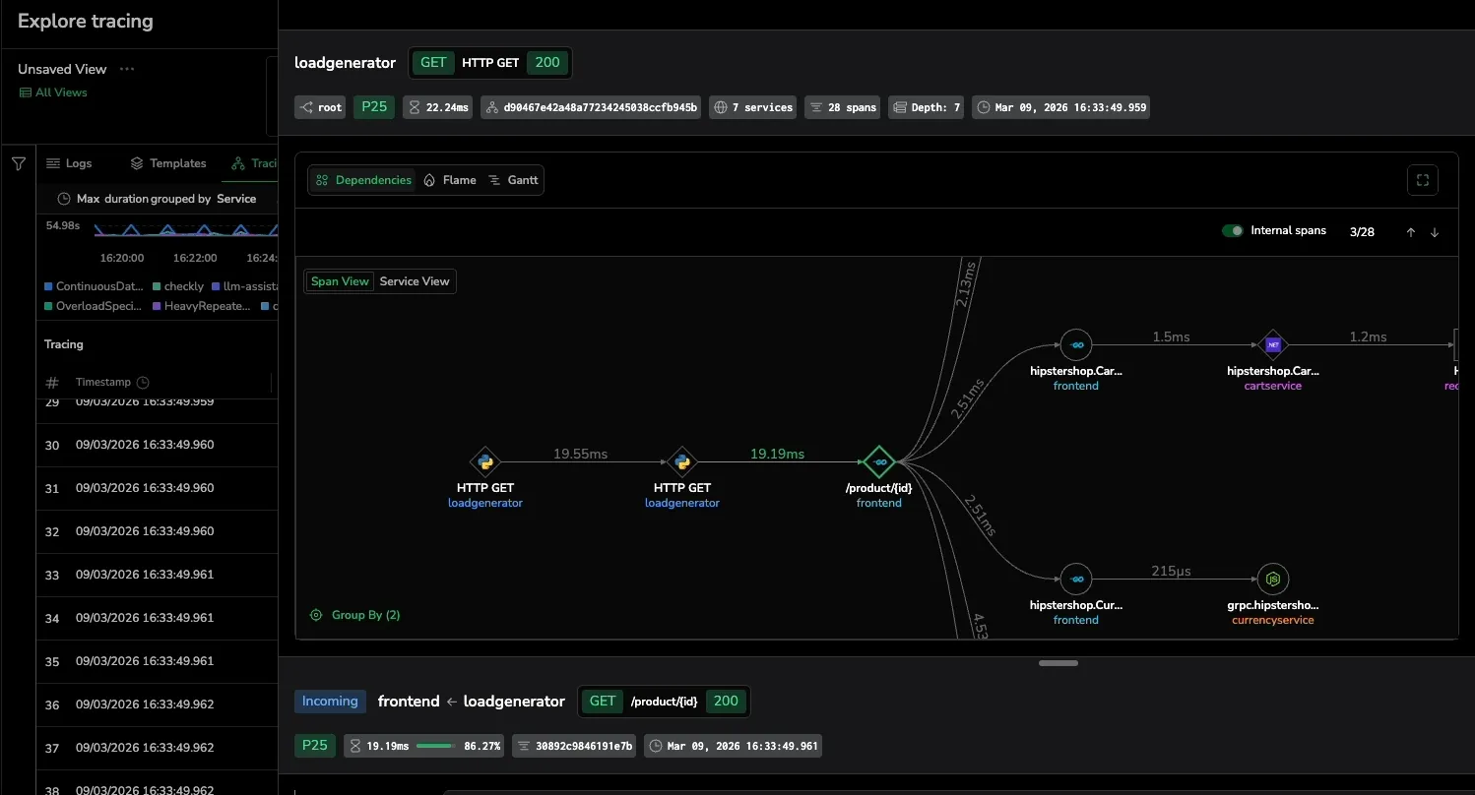
Task: Click the 28 spans badge
Action: pyautogui.click(x=842, y=107)
